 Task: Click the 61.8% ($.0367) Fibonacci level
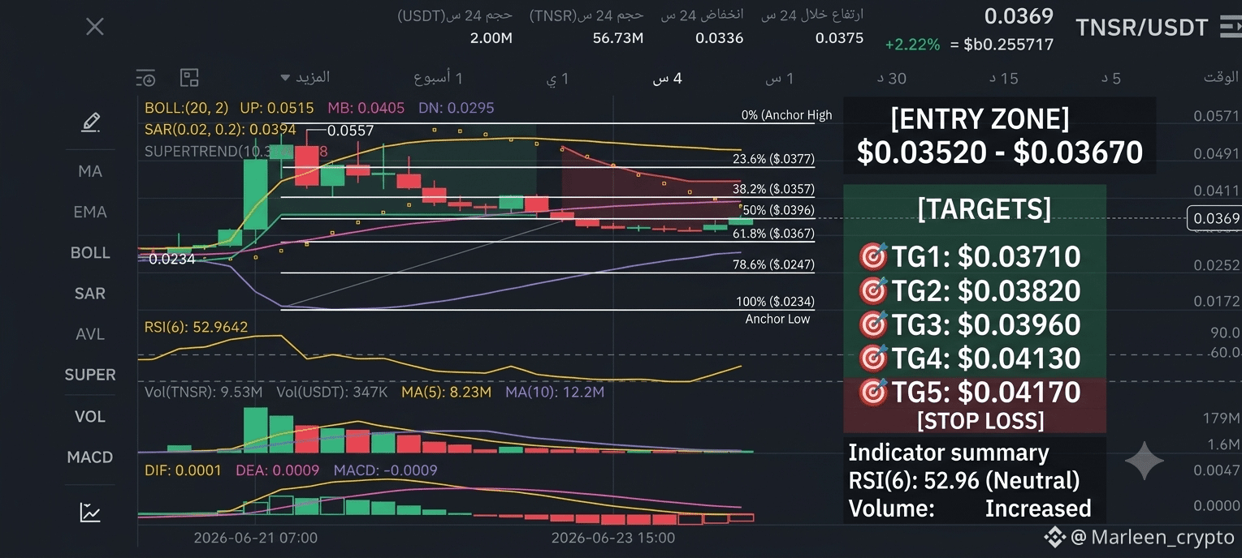773,234
